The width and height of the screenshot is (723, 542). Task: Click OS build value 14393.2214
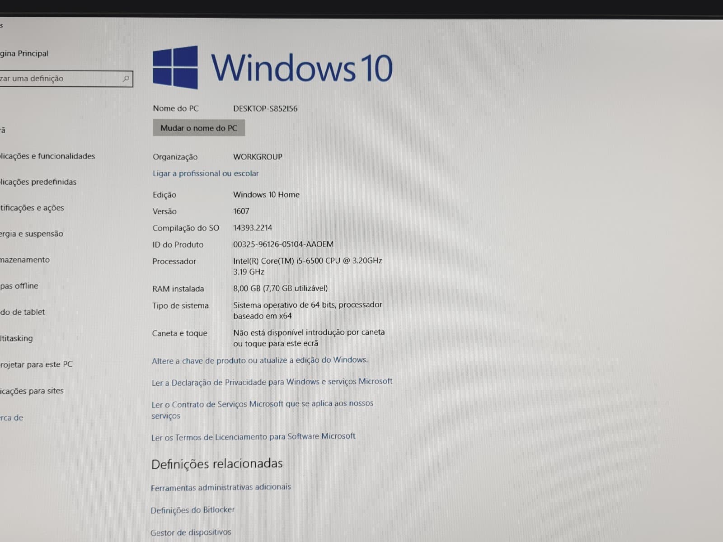click(253, 228)
